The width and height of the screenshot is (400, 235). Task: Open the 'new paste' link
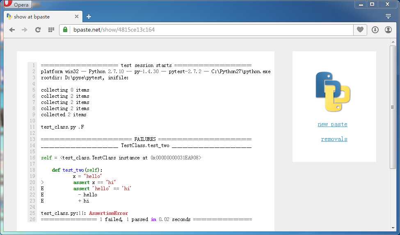coord(332,124)
